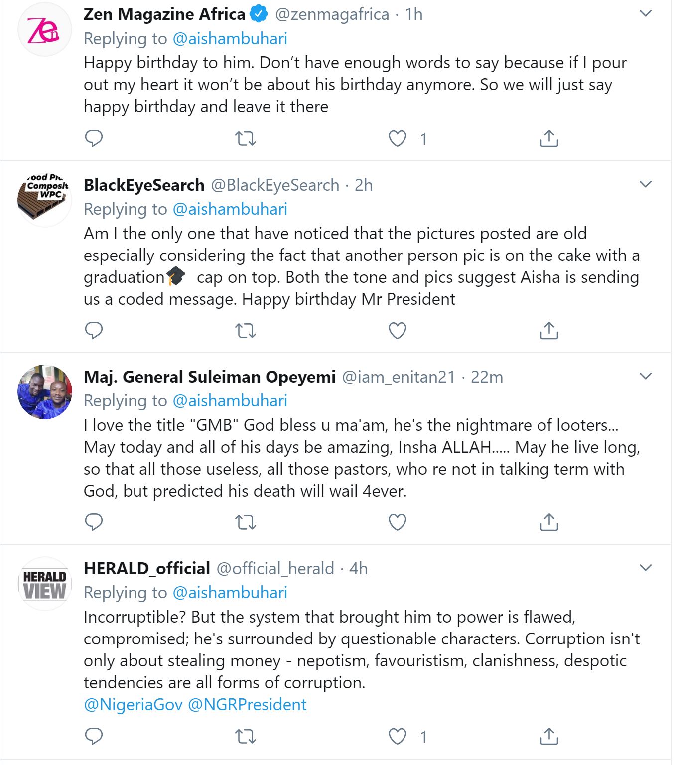Open the share icon on HERALD_official's tweet
674x765 pixels.
click(x=549, y=735)
